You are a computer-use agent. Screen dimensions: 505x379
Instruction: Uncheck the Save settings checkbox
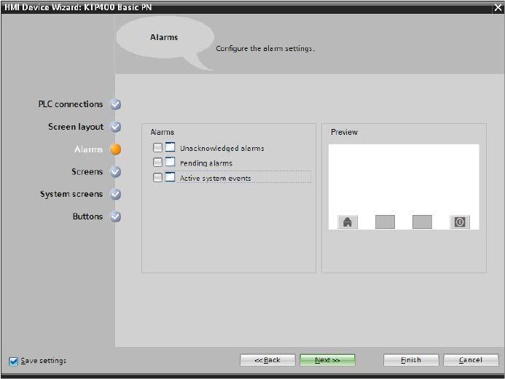(14, 362)
